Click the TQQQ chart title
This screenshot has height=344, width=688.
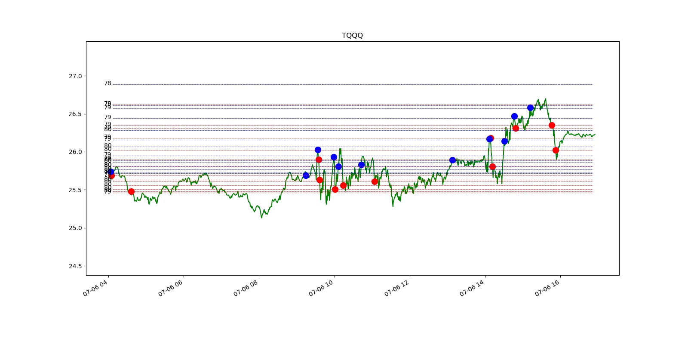(x=352, y=35)
